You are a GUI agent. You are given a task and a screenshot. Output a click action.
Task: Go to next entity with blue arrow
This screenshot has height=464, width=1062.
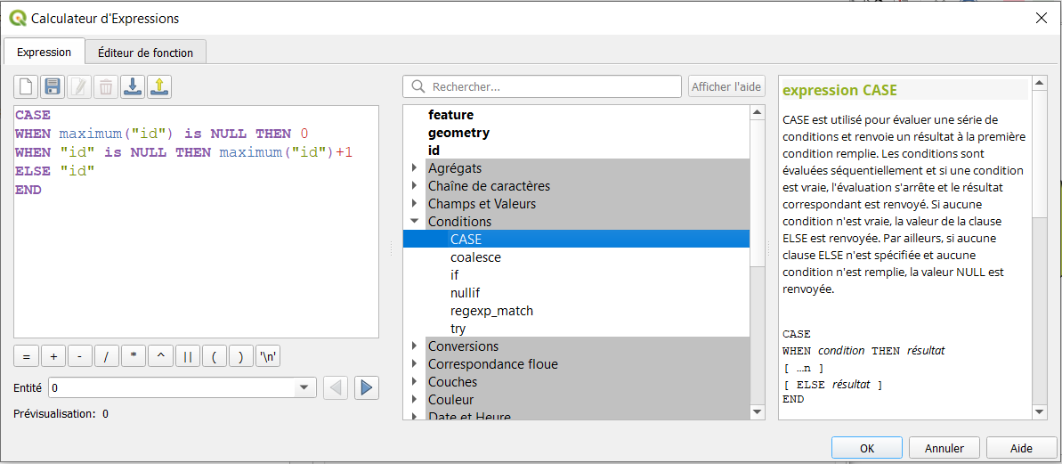pyautogui.click(x=367, y=388)
